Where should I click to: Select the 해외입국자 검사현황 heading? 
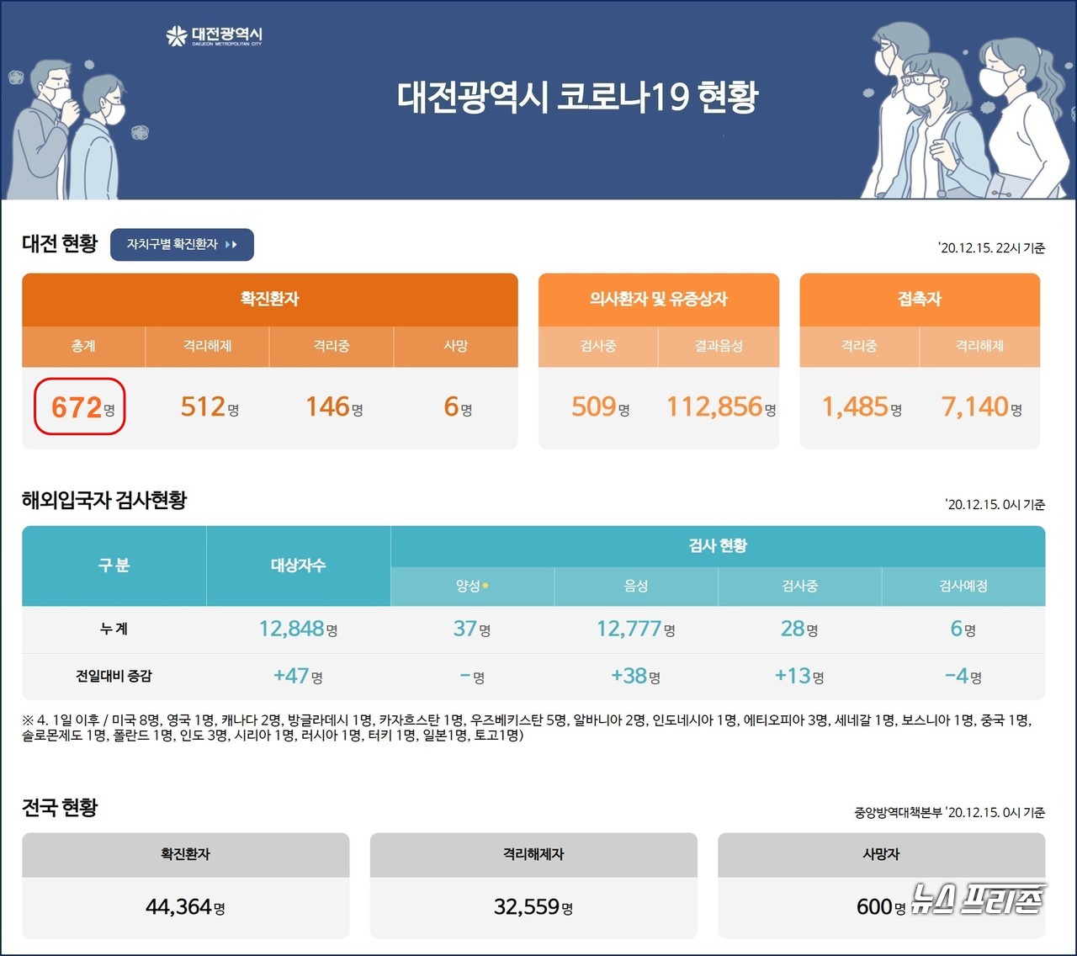(104, 500)
